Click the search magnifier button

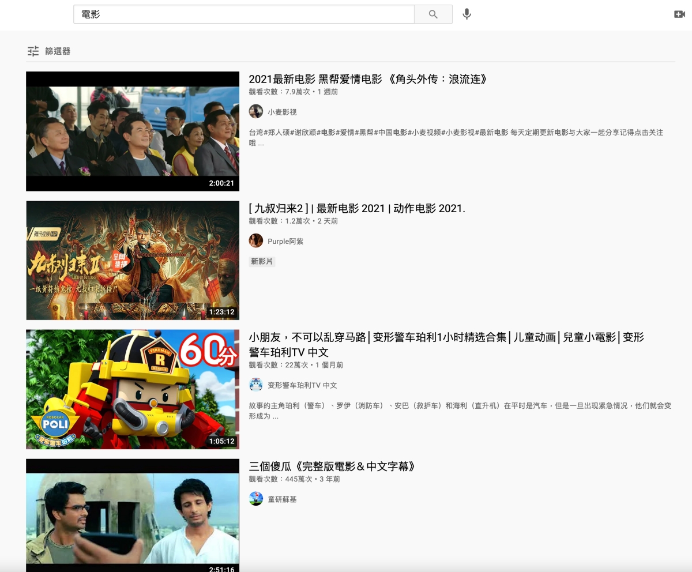click(x=433, y=14)
